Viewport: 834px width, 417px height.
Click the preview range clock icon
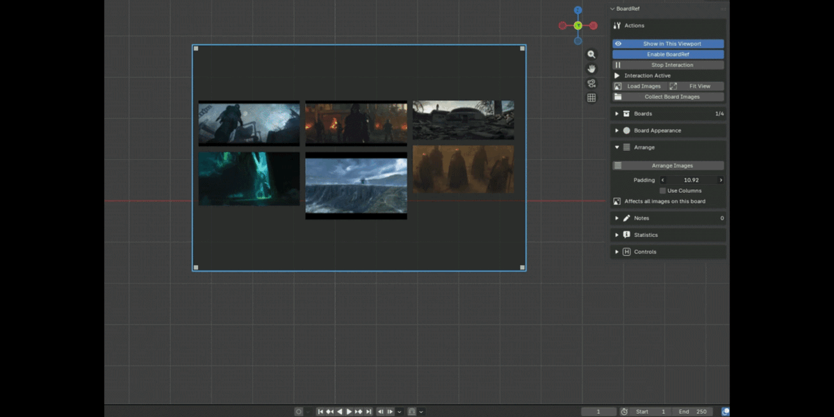[624, 411]
